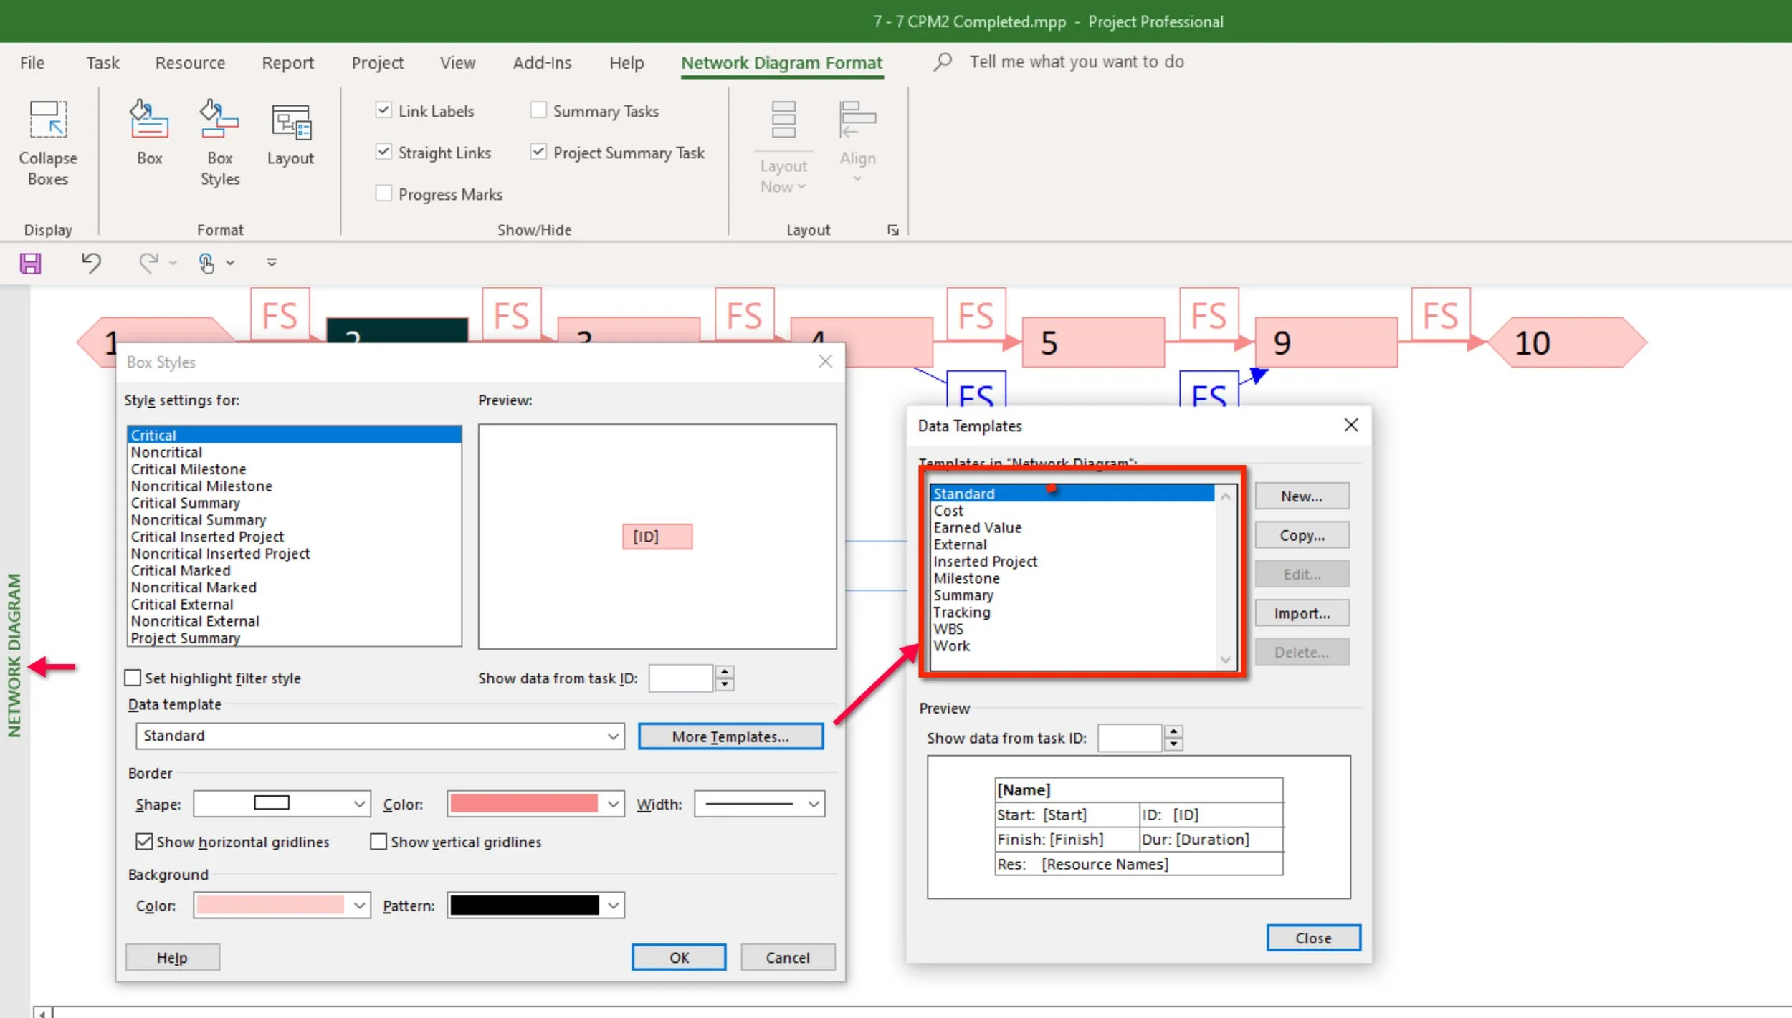The height and width of the screenshot is (1018, 1792).
Task: Click the touch/mouse mode icon
Action: [x=206, y=263]
